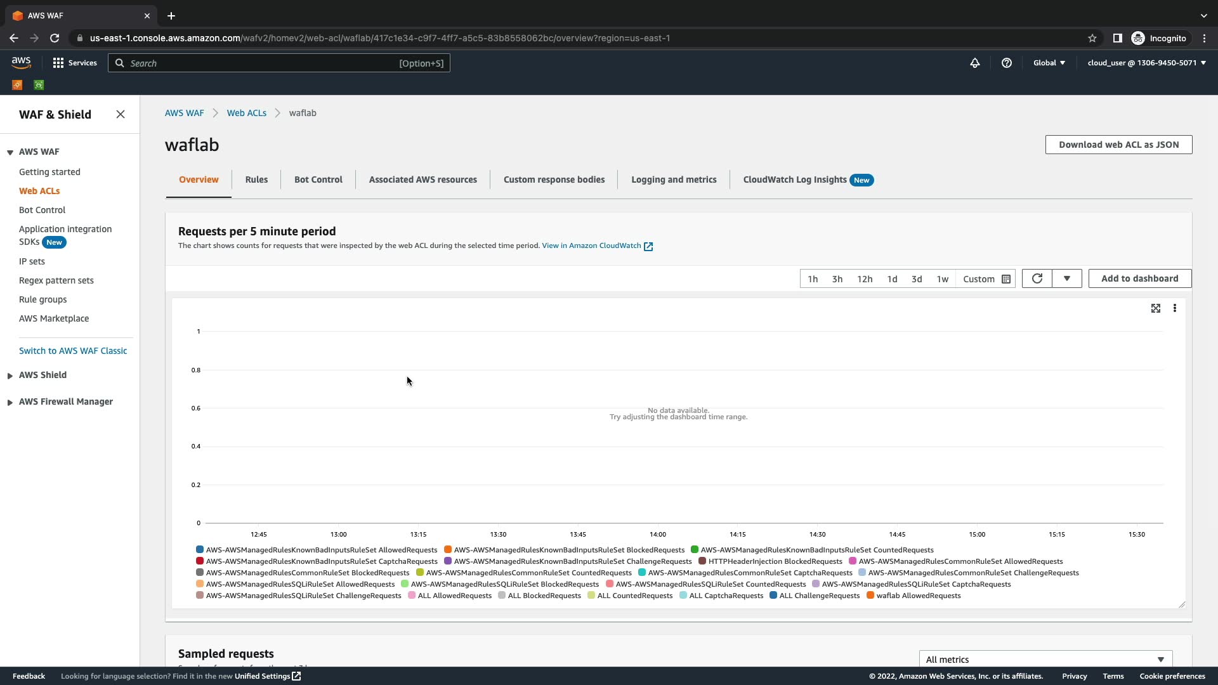This screenshot has height=685, width=1218.
Task: Open the Logging and metrics tab
Action: click(x=674, y=179)
